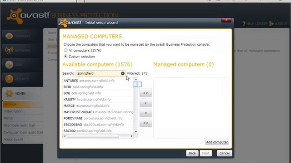This screenshot has width=291, height=163.
Task: Open the Help Center question mark
Action: (244, 24)
